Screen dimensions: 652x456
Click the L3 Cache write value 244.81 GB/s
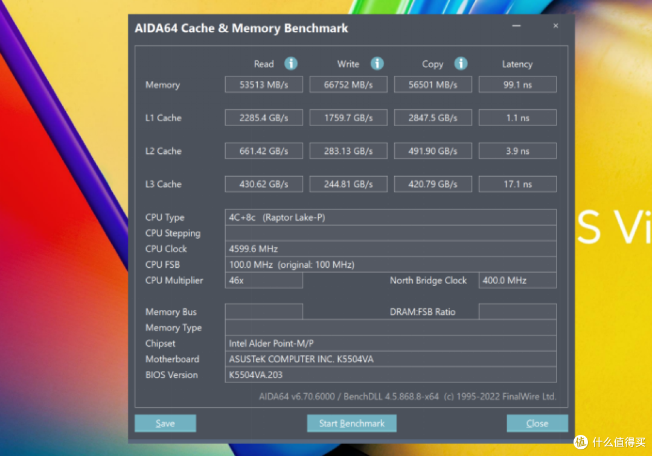(x=348, y=184)
